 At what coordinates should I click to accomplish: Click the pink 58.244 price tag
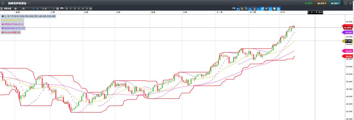click(347, 51)
